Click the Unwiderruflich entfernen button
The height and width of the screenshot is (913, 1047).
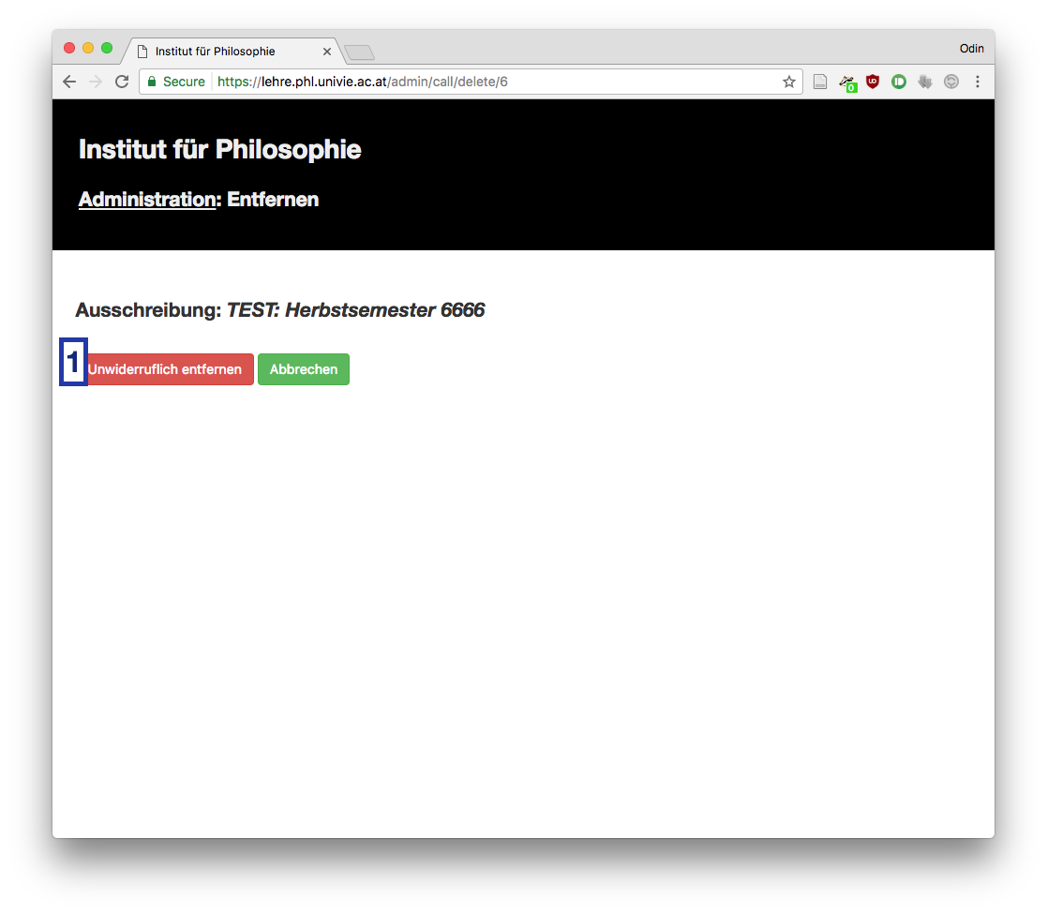(x=164, y=369)
